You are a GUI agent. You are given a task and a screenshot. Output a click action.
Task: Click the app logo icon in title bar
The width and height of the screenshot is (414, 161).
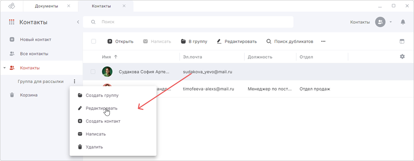[x=11, y=6]
